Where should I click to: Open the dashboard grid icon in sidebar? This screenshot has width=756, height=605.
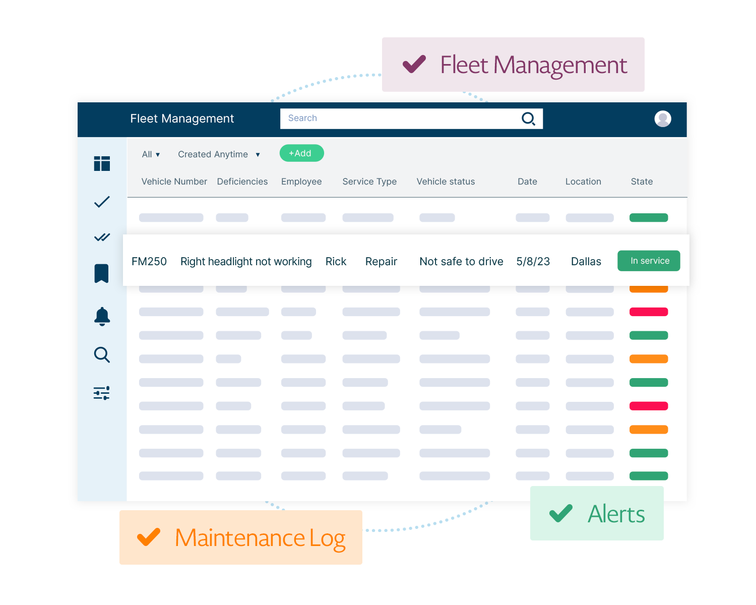click(x=102, y=163)
